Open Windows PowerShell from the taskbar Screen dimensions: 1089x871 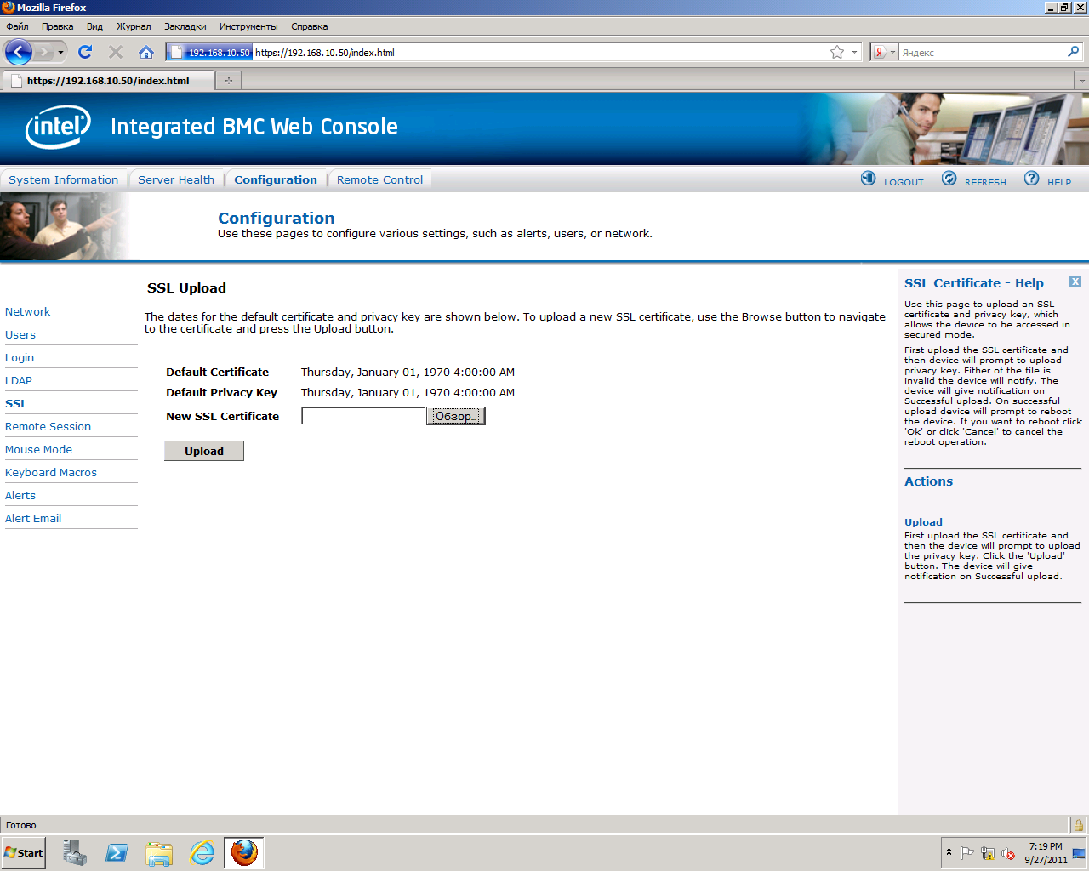pyautogui.click(x=117, y=852)
